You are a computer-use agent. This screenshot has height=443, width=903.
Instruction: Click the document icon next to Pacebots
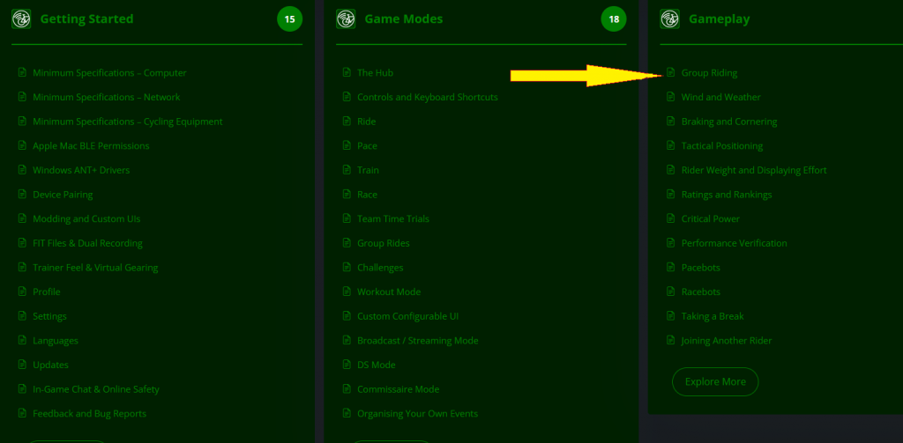coord(670,268)
